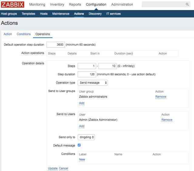
Task: Go to Host groups submenu
Action: click(9, 14)
